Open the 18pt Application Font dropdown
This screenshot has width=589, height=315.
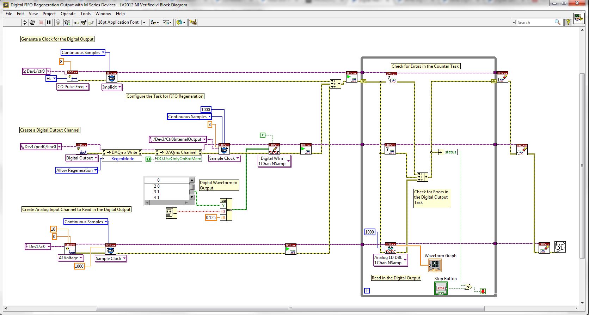coord(122,22)
